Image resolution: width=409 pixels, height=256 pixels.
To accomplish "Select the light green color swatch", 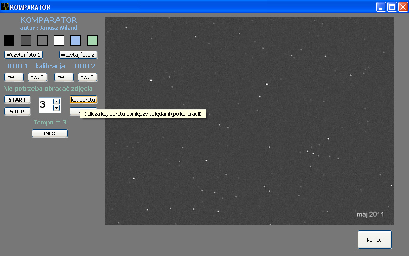I will pyautogui.click(x=92, y=41).
